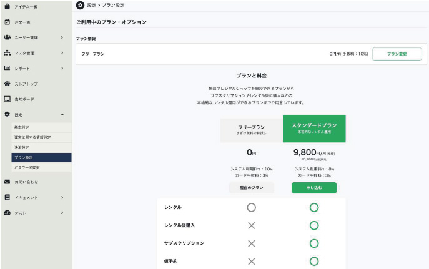Image resolution: width=429 pixels, height=269 pixels.
Task: Collapse the 設定 menu chevron
Action: coord(62,115)
